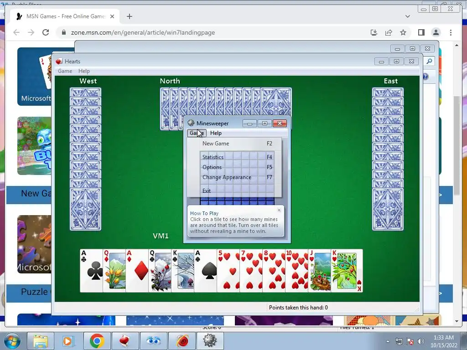
Task: Select the MSN Games tab
Action: point(65,16)
